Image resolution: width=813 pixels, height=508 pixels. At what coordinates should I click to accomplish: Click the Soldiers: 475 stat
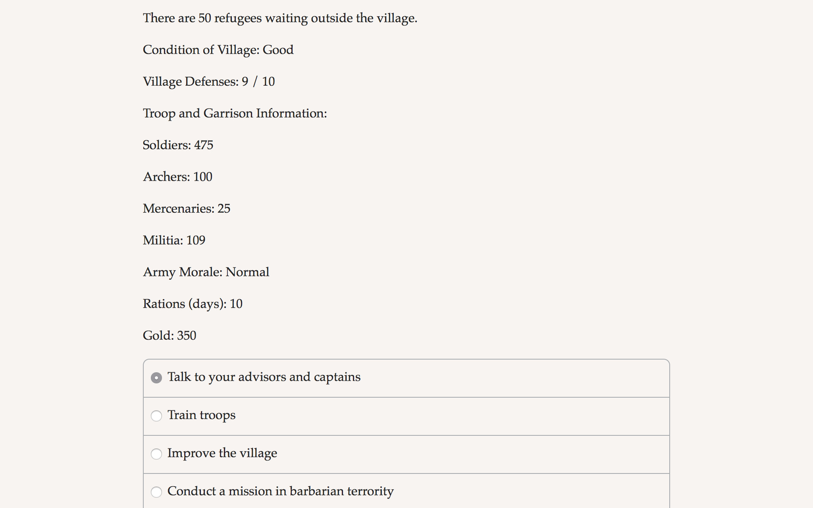click(x=177, y=145)
